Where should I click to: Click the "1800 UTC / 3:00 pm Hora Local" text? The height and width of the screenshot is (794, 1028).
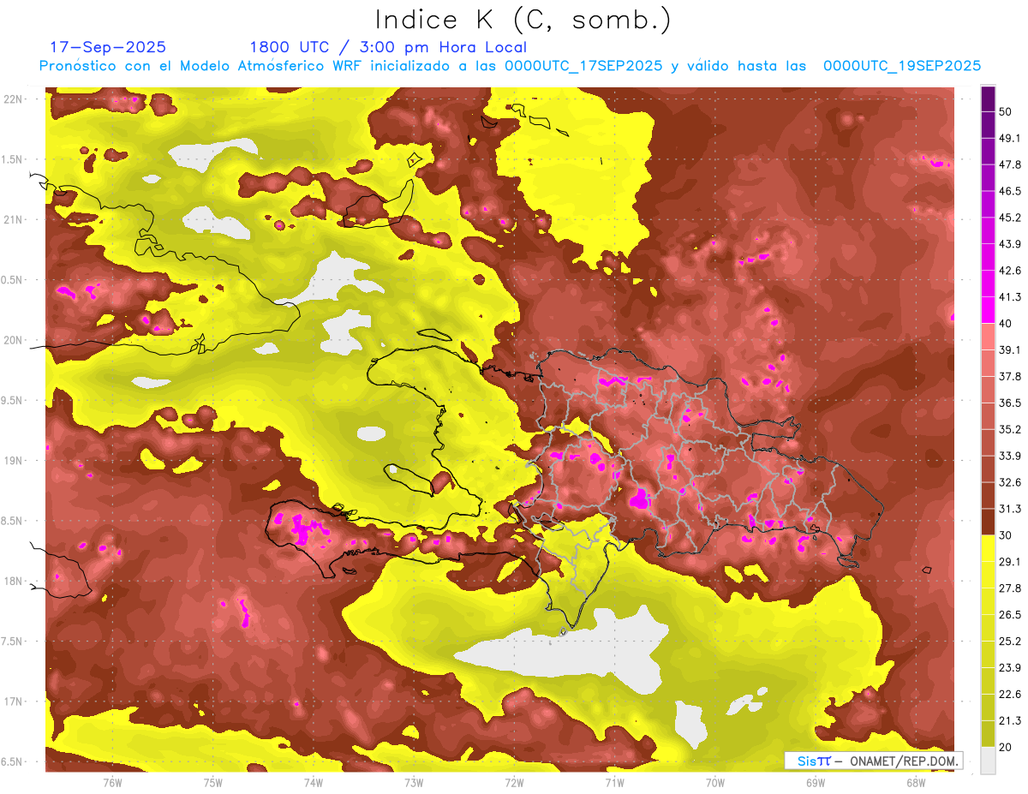[387, 47]
